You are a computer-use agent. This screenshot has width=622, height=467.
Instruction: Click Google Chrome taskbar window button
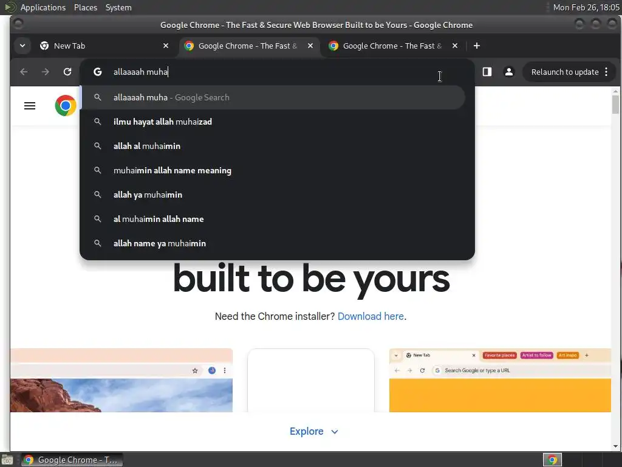click(72, 460)
